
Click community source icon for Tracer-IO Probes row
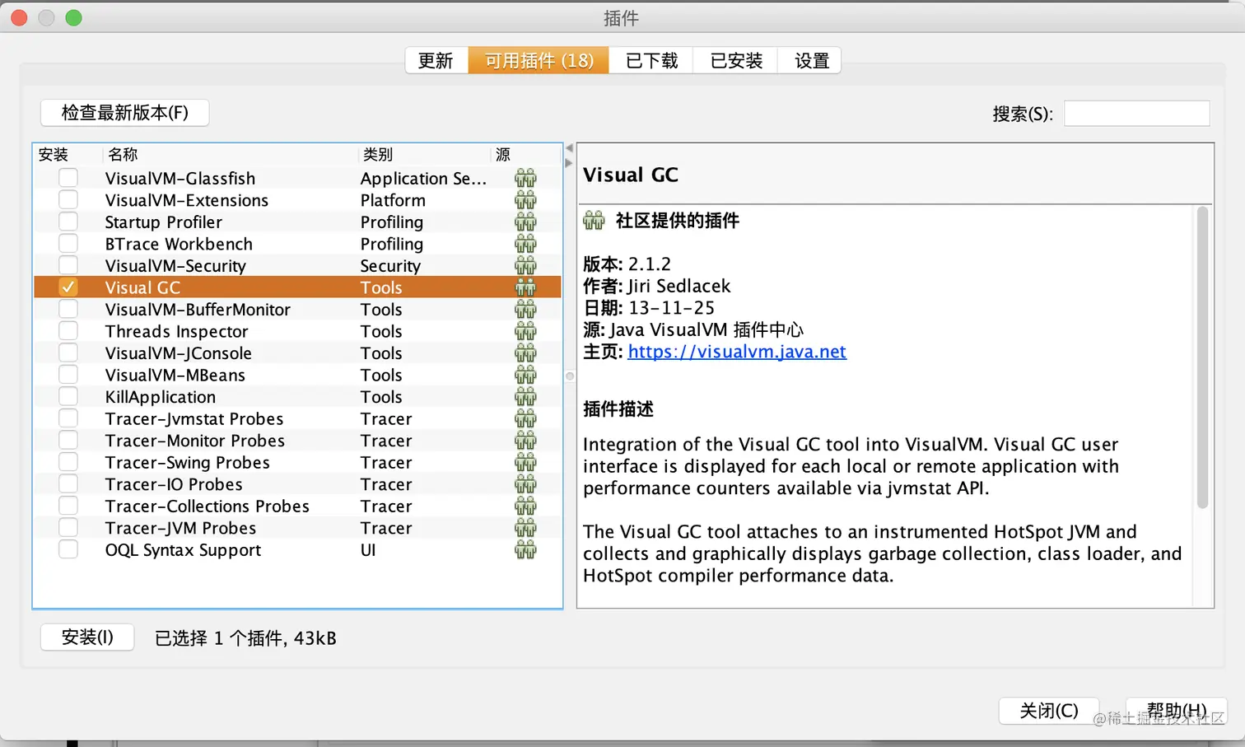click(525, 484)
